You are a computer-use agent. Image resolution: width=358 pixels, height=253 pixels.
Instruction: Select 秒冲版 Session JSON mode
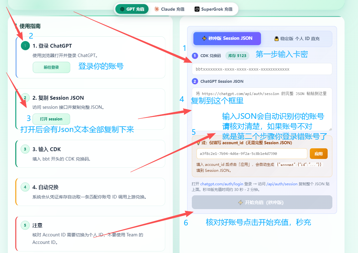click(x=227, y=39)
